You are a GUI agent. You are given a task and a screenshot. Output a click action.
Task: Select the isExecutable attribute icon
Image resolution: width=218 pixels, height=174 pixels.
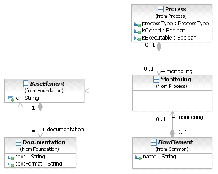pyautogui.click(x=137, y=38)
